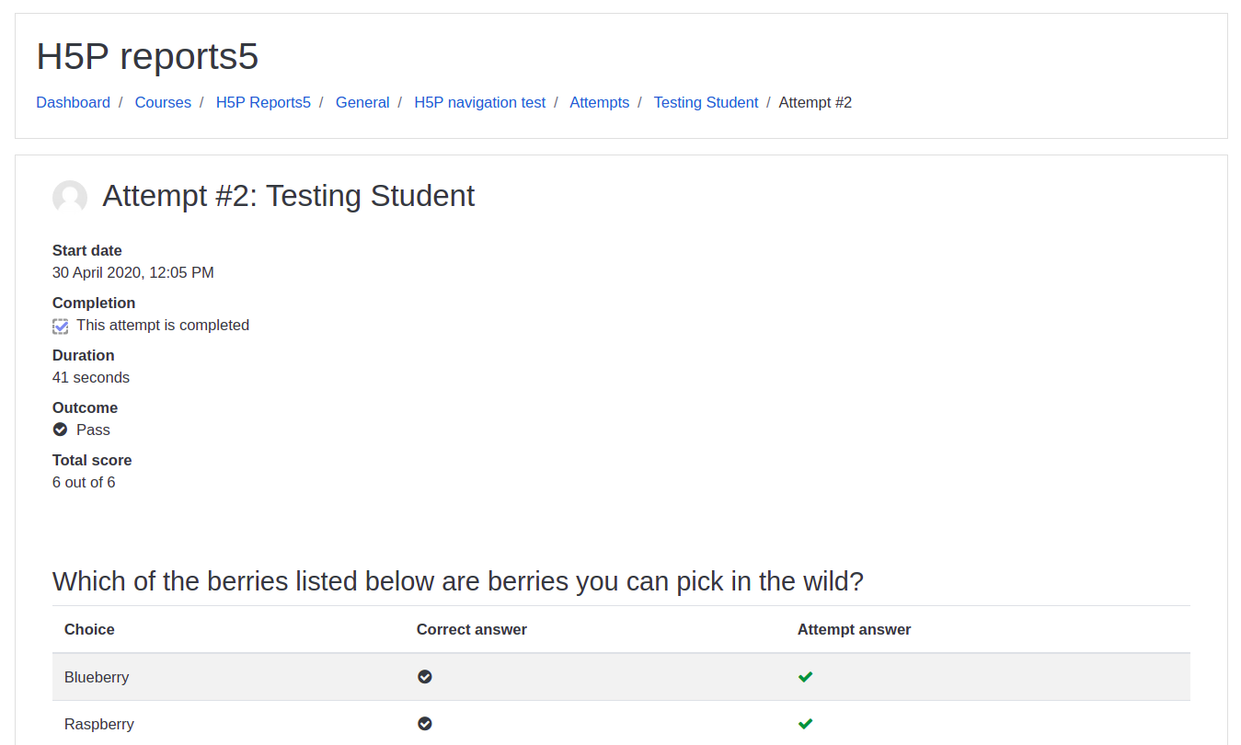Open H5P Reports5 course breadcrumb
The height and width of the screenshot is (745, 1241).
(263, 103)
